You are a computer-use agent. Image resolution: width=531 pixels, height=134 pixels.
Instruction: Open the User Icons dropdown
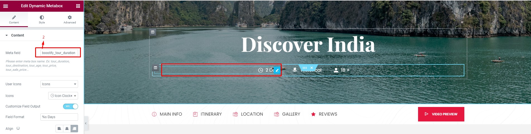click(x=59, y=84)
